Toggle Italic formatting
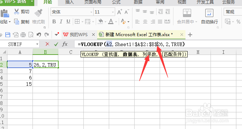This screenshot has width=242, height=129. [61, 22]
